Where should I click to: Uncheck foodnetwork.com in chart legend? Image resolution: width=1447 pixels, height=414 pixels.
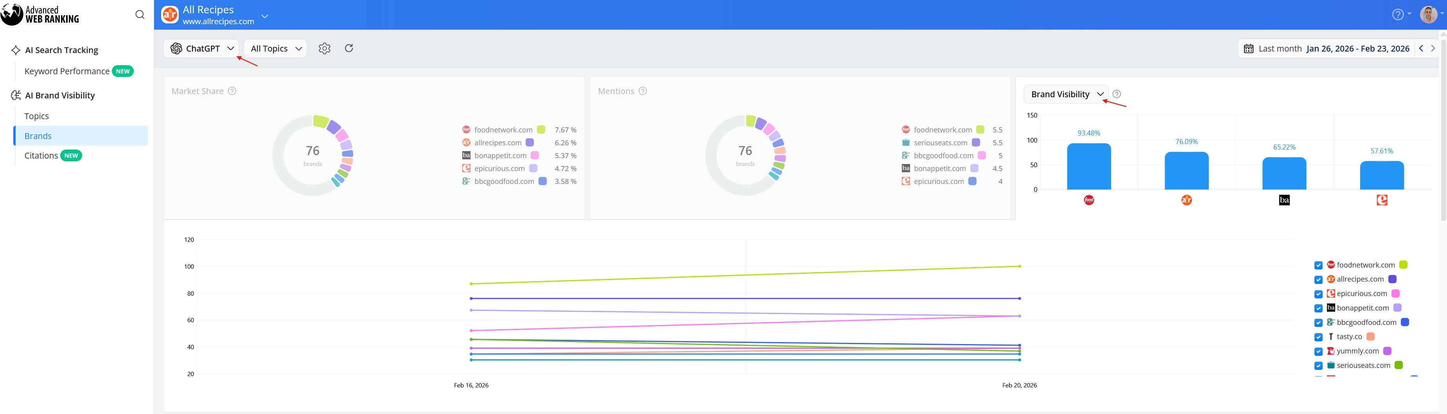click(x=1318, y=265)
